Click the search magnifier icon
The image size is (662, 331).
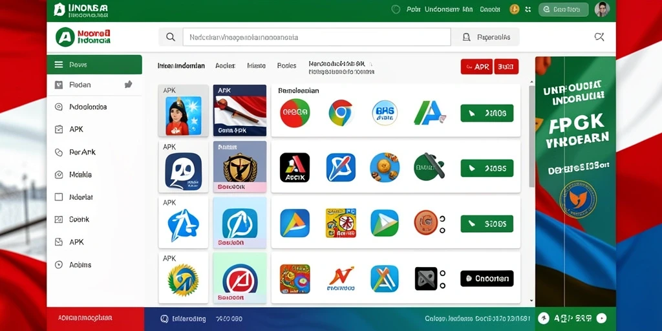click(x=171, y=37)
